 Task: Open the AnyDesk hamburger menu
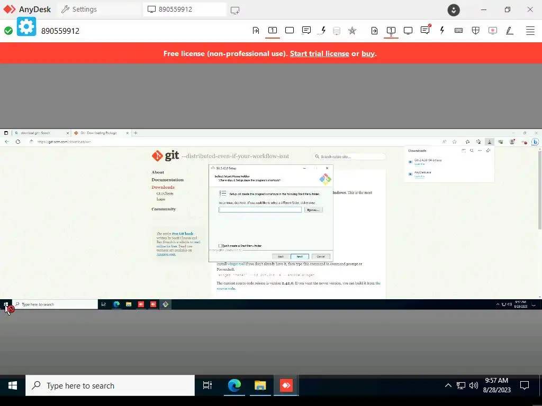[x=530, y=30]
